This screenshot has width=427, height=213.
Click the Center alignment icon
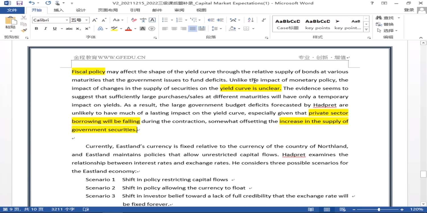(174, 29)
